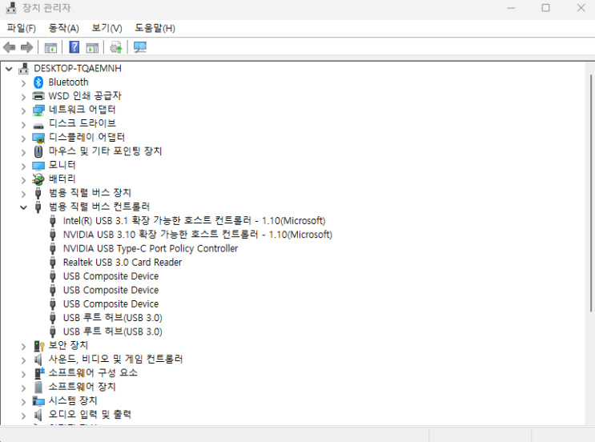Image resolution: width=595 pixels, height=442 pixels.
Task: Click the 범용 직렬 버스 장치 icon
Action: [x=38, y=193]
